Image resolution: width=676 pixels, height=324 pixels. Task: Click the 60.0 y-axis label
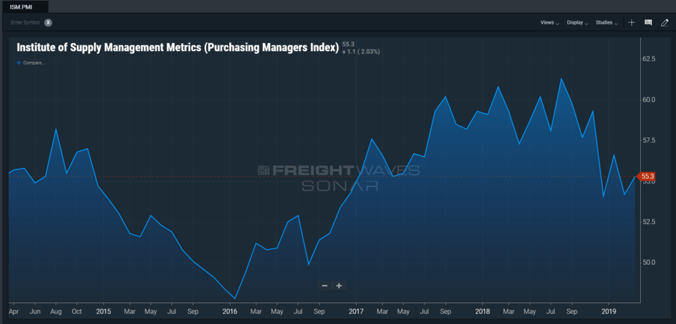click(649, 100)
